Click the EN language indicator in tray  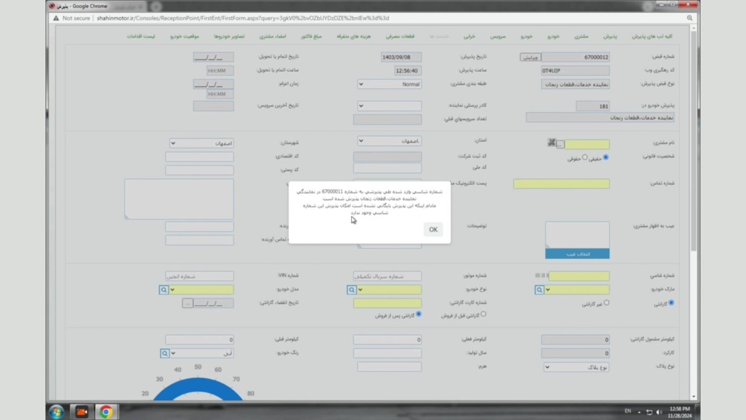[628, 411]
